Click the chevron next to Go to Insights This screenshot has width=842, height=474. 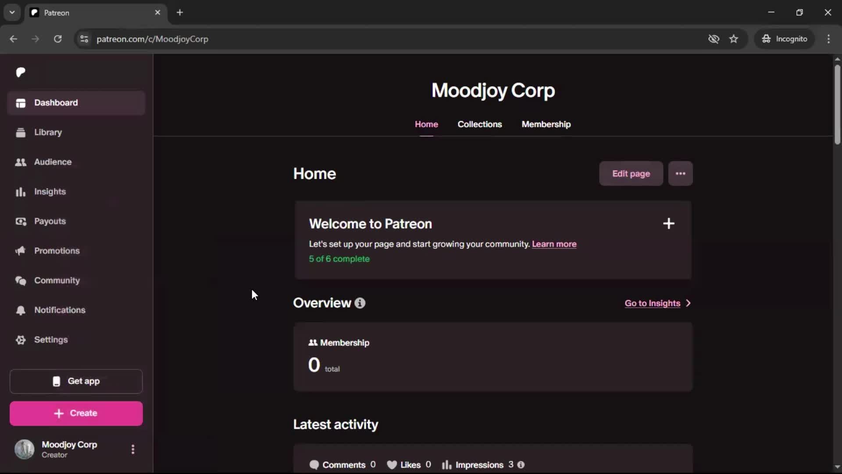[688, 303]
